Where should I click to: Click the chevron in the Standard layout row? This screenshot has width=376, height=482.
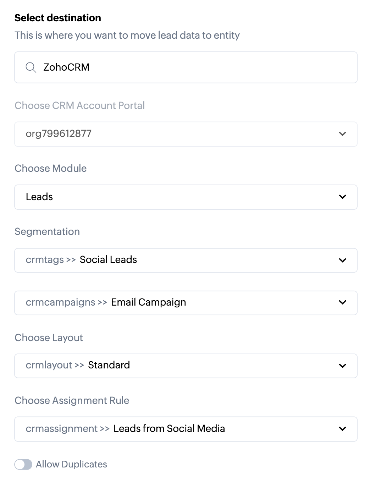pos(342,366)
